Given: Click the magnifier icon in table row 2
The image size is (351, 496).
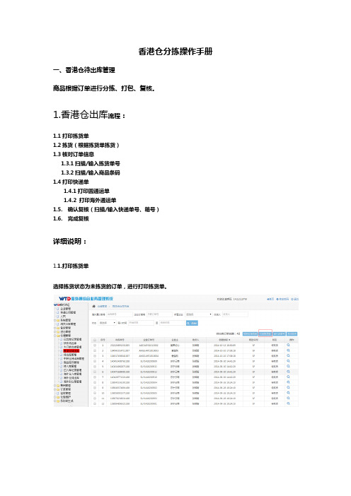Looking at the screenshot, I should (x=288, y=350).
